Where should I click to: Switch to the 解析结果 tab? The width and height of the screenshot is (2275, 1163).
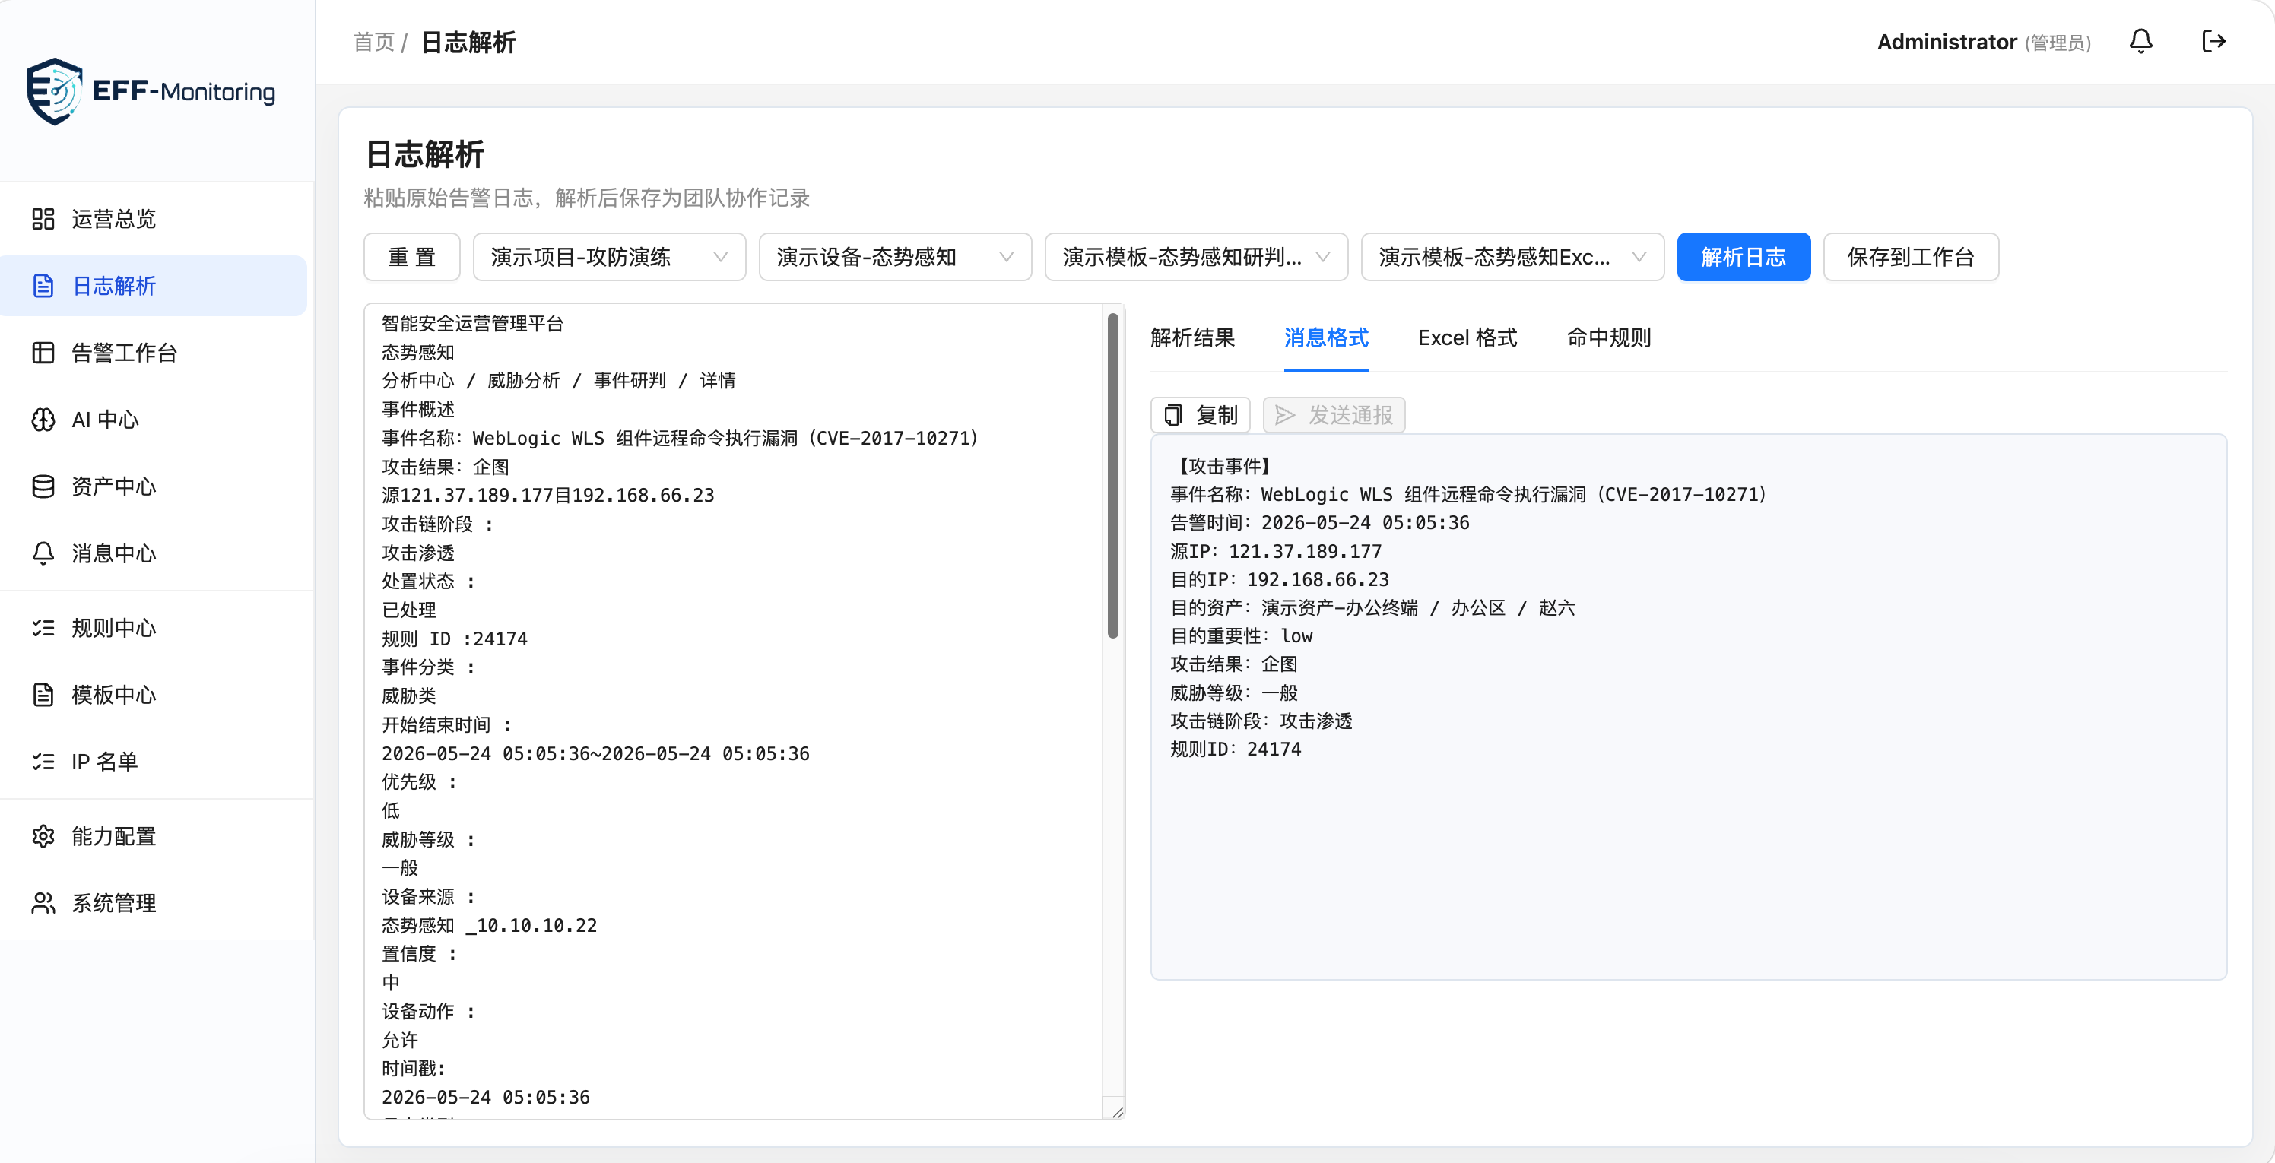(1192, 337)
